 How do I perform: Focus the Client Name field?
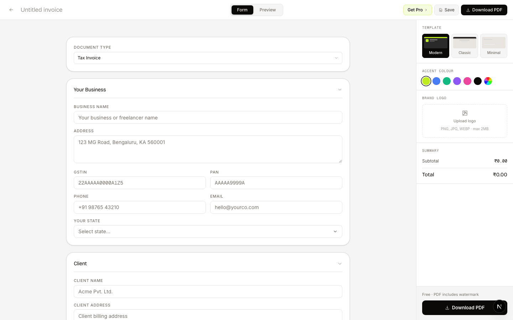click(208, 292)
